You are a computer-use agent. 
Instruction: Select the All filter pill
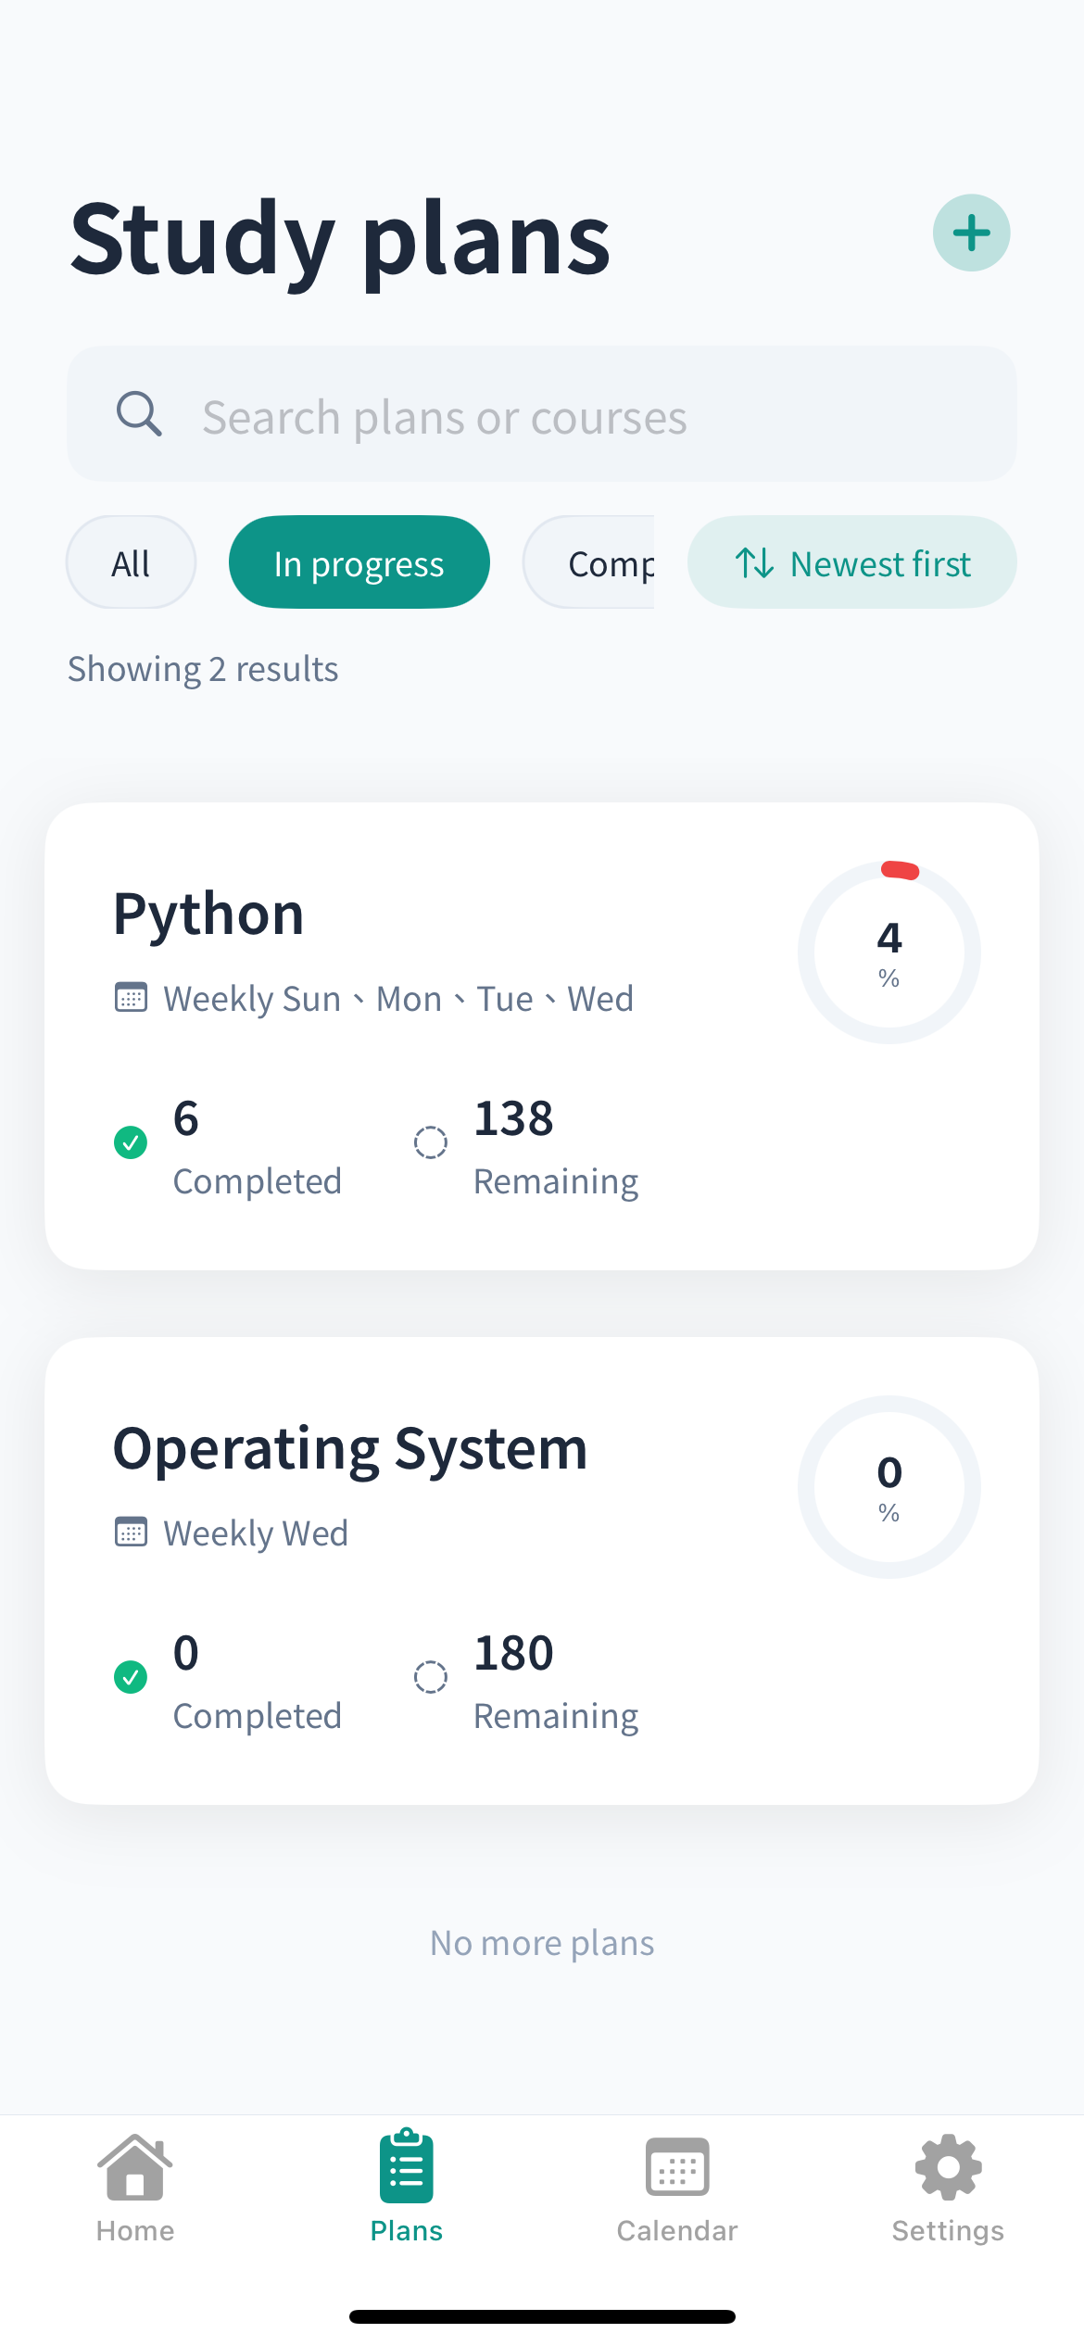(x=131, y=561)
